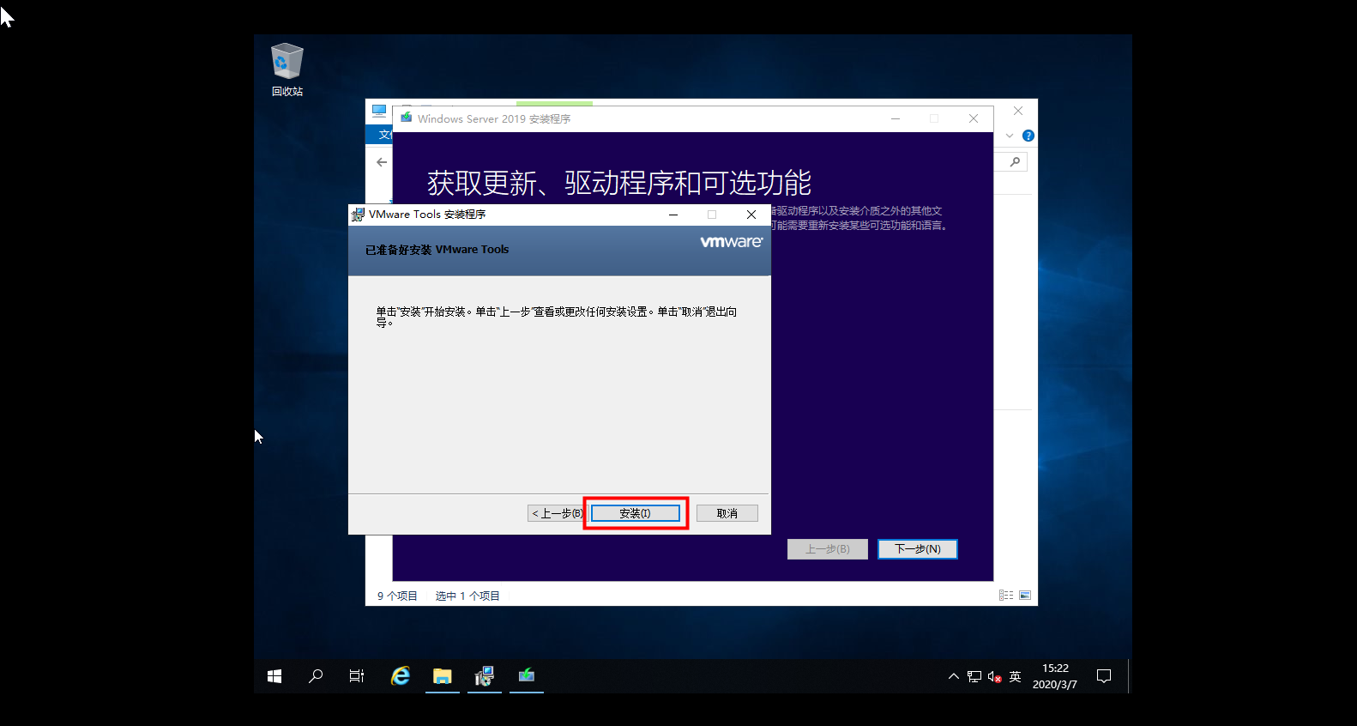Click the 9 items status bar text
Screen dimensions: 1357x726
(397, 596)
